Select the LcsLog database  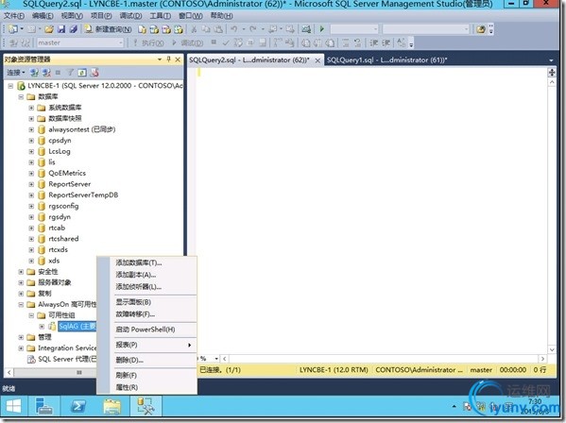[x=60, y=151]
